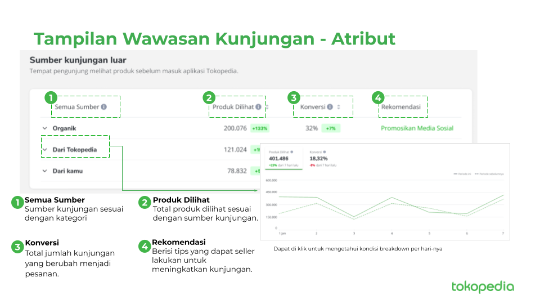Click the info icon in the chart's Konversi tab
The height and width of the screenshot is (304, 540).
point(325,151)
